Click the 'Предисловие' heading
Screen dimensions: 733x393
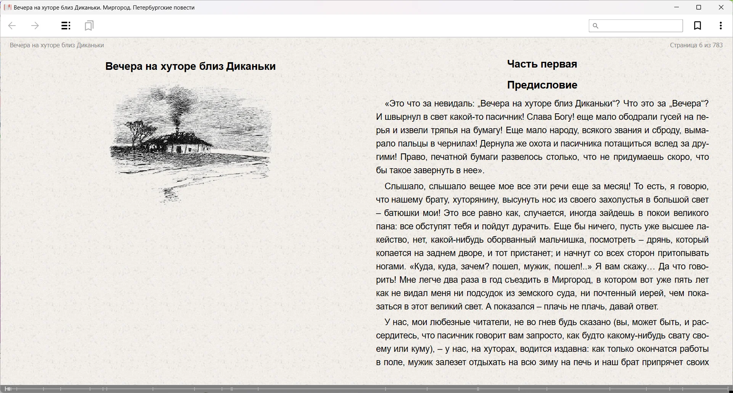point(542,85)
